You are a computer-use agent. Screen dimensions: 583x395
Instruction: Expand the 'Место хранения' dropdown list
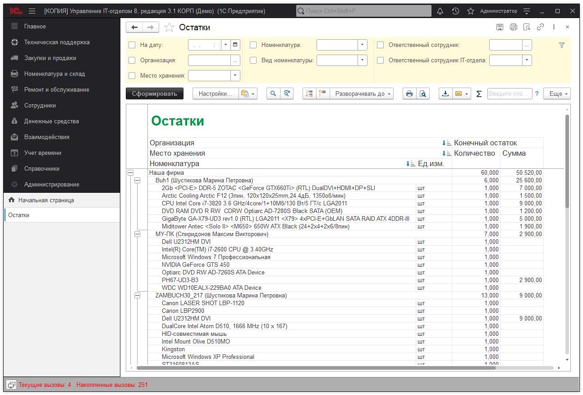234,75
